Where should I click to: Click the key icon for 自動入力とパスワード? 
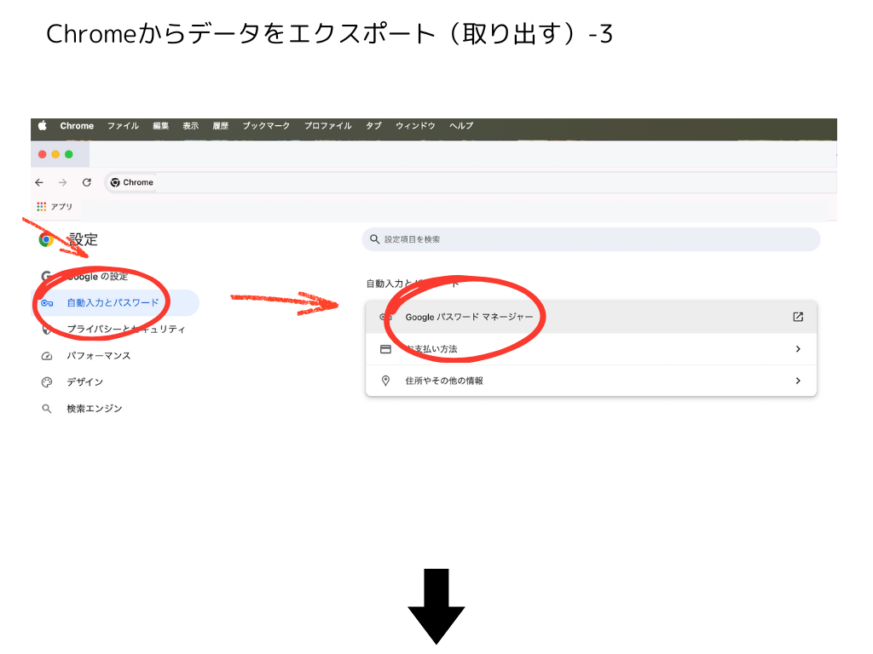coord(48,303)
